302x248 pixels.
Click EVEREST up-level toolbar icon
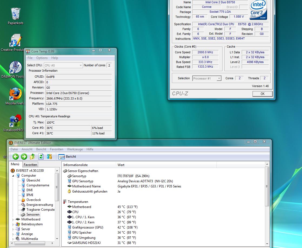pos(32,157)
